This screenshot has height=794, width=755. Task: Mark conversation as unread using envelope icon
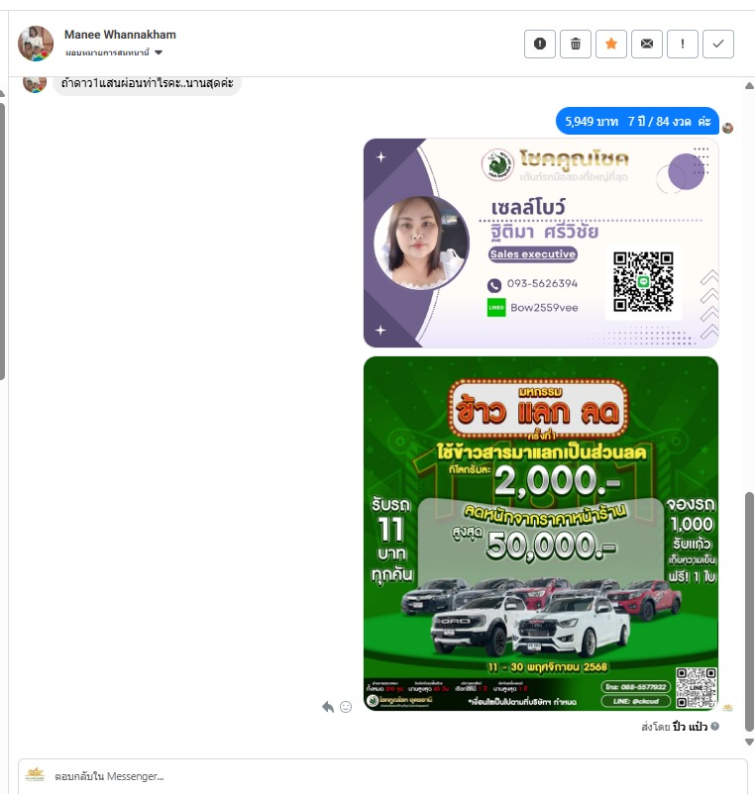[647, 44]
